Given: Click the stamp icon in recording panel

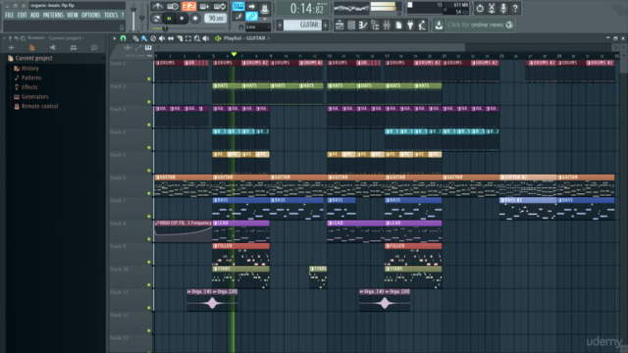Looking at the screenshot, I should click(x=265, y=8).
